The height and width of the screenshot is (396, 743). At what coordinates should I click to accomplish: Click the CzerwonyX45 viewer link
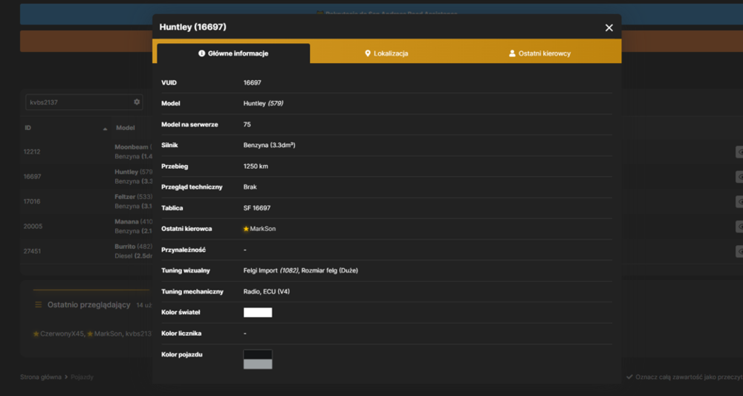[62, 334]
